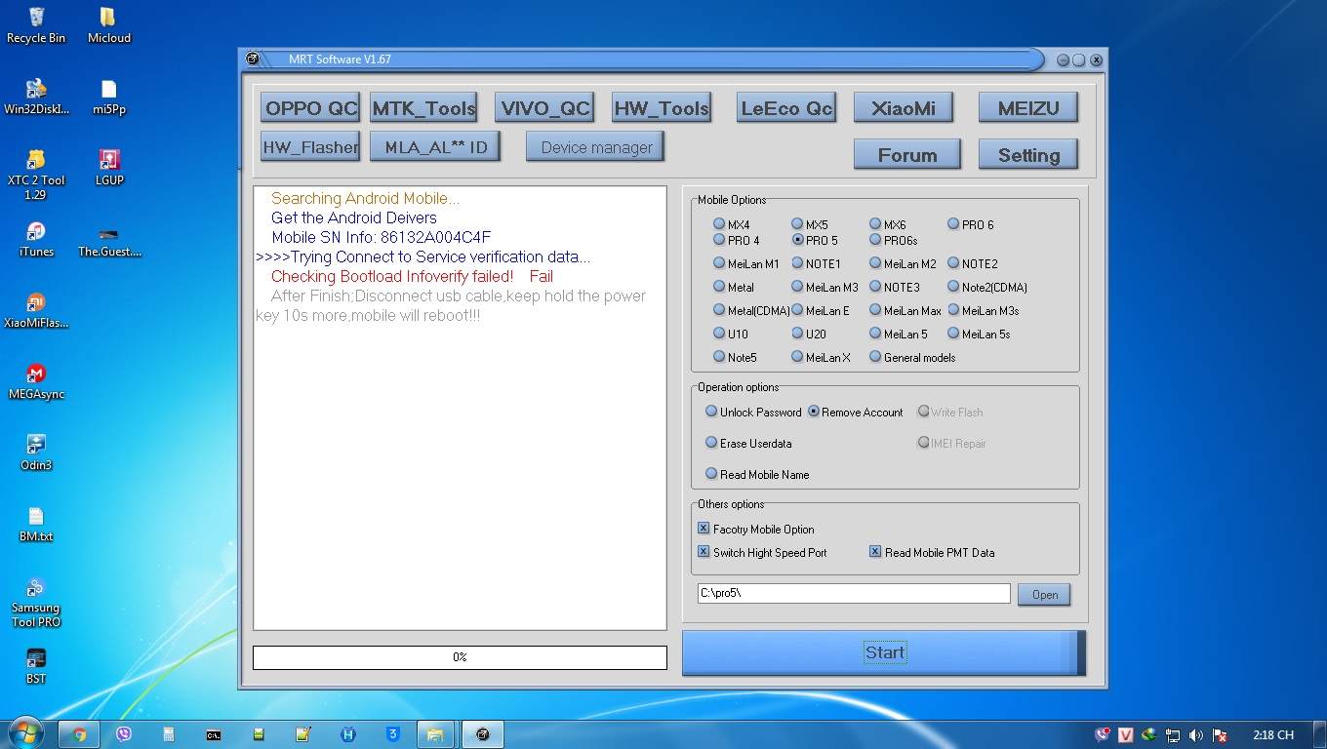Switch to the OPPO QC tab

coord(310,107)
